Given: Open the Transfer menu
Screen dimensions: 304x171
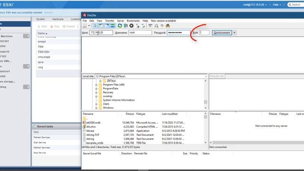Looking at the screenshot, I should (x=110, y=20).
